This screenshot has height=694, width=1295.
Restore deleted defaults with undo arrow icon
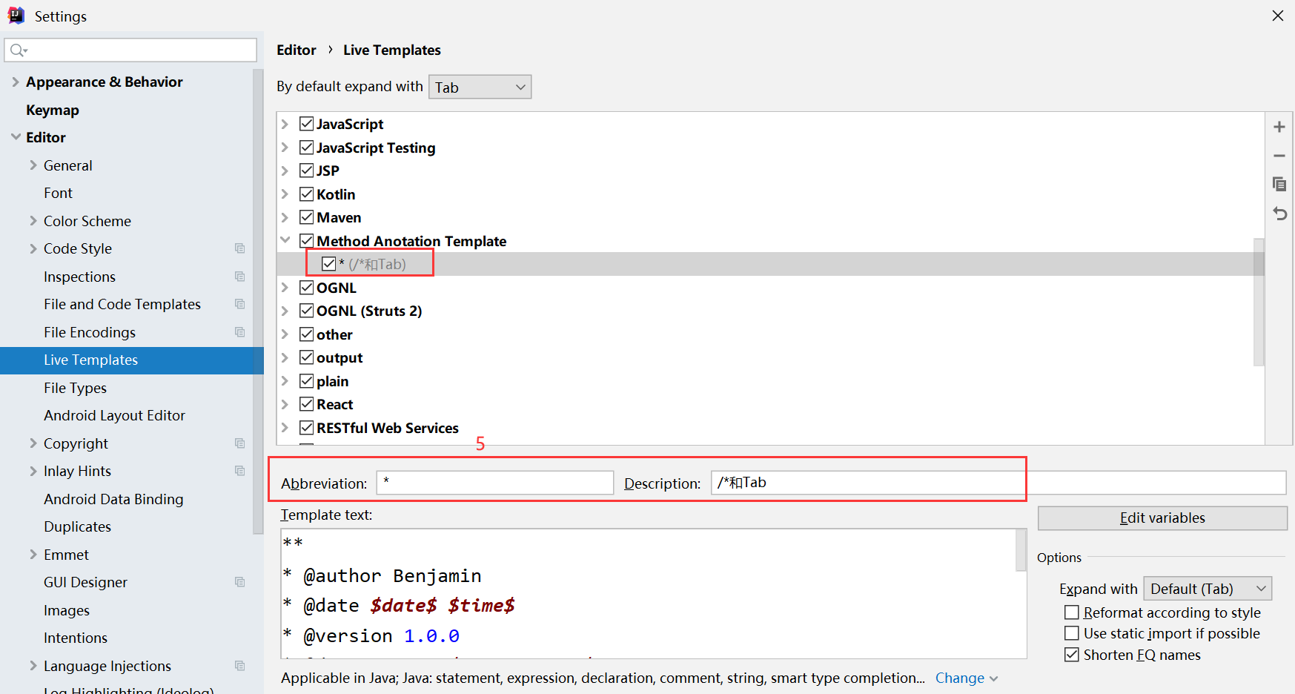(1279, 214)
